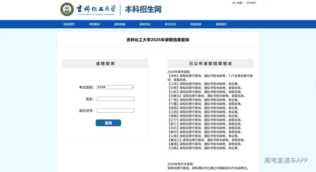Open the 报考指南 menu item
This screenshot has height=172, width=316.
pos(120,24)
